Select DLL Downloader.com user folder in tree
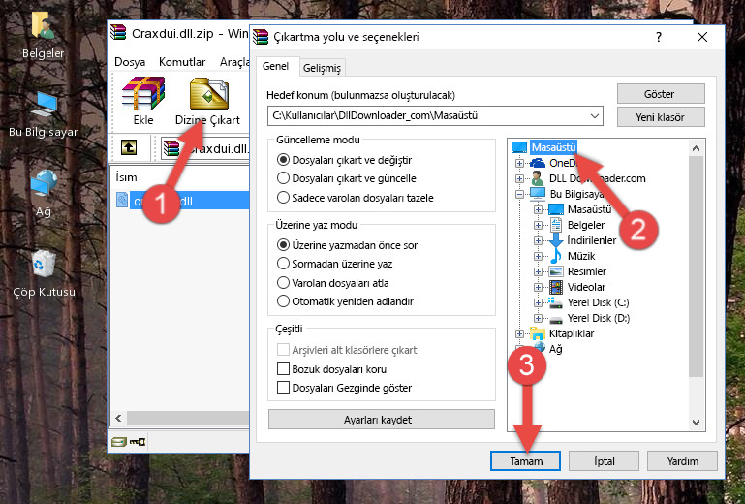Viewport: 745px width, 504px height. [597, 178]
